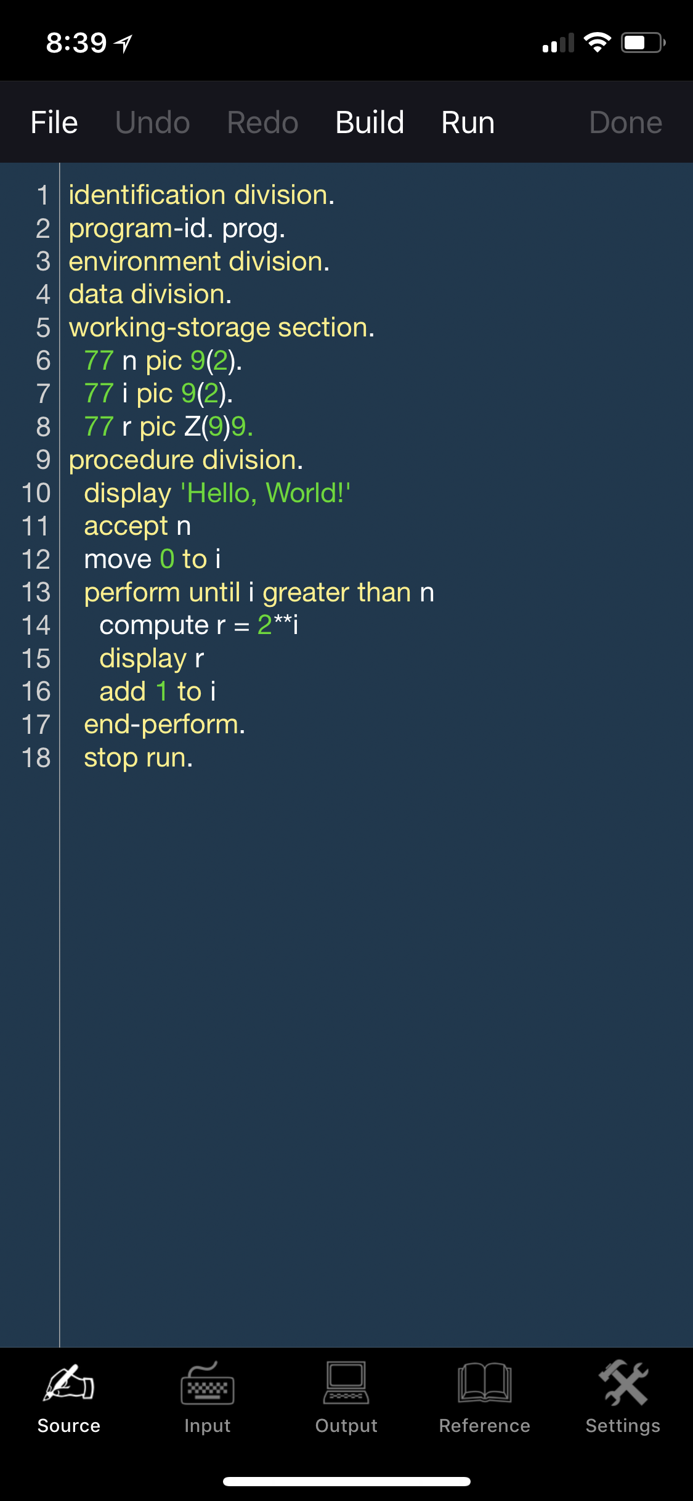The image size is (693, 1501).
Task: Tap line number 13 in gutter
Action: tap(36, 592)
